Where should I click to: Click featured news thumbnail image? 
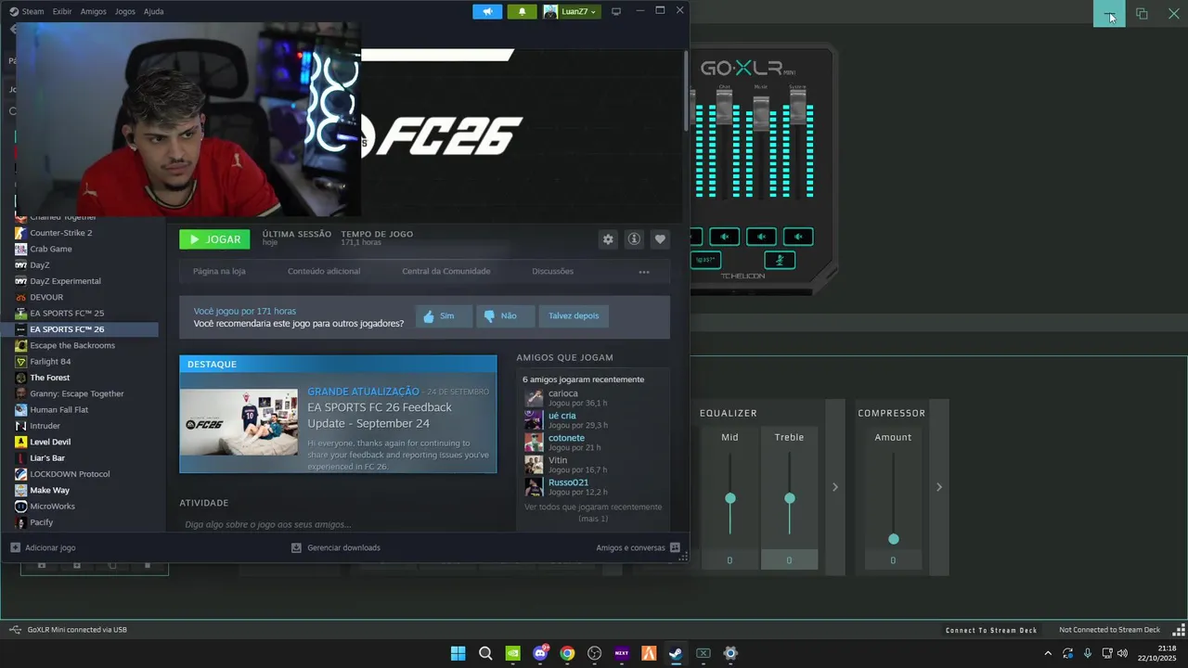[239, 422]
